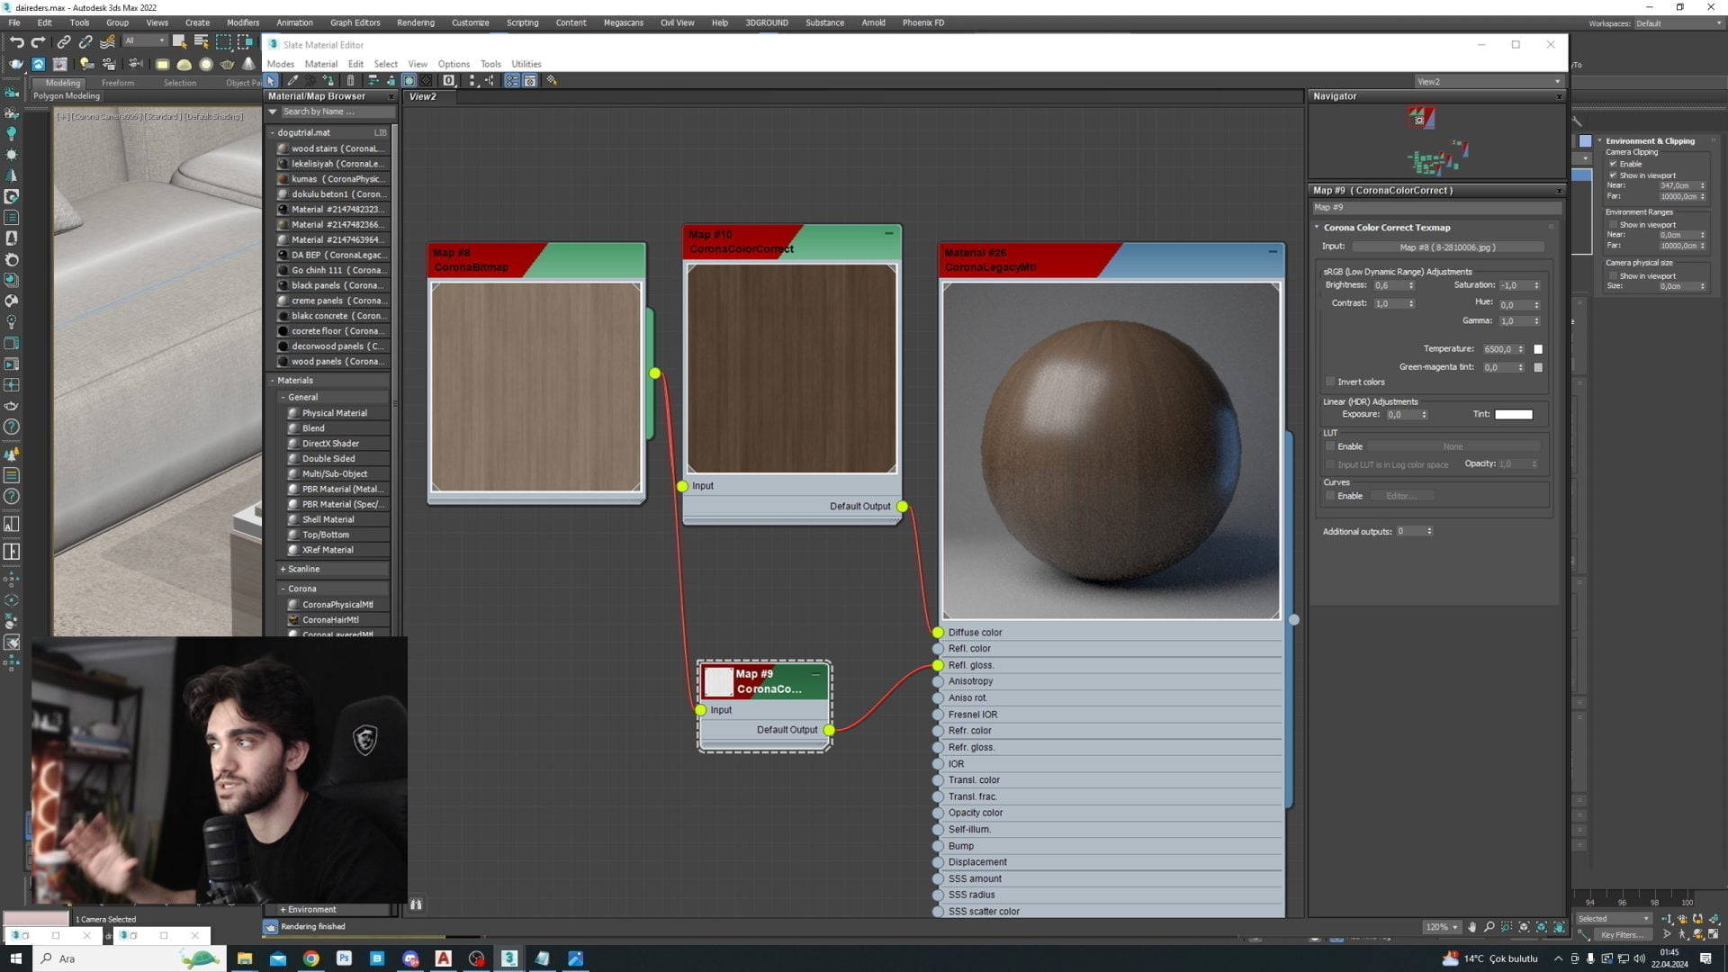This screenshot has height=972, width=1728.
Task: Select CoronaPhysicalMtl in the material browser
Action: coord(337,605)
